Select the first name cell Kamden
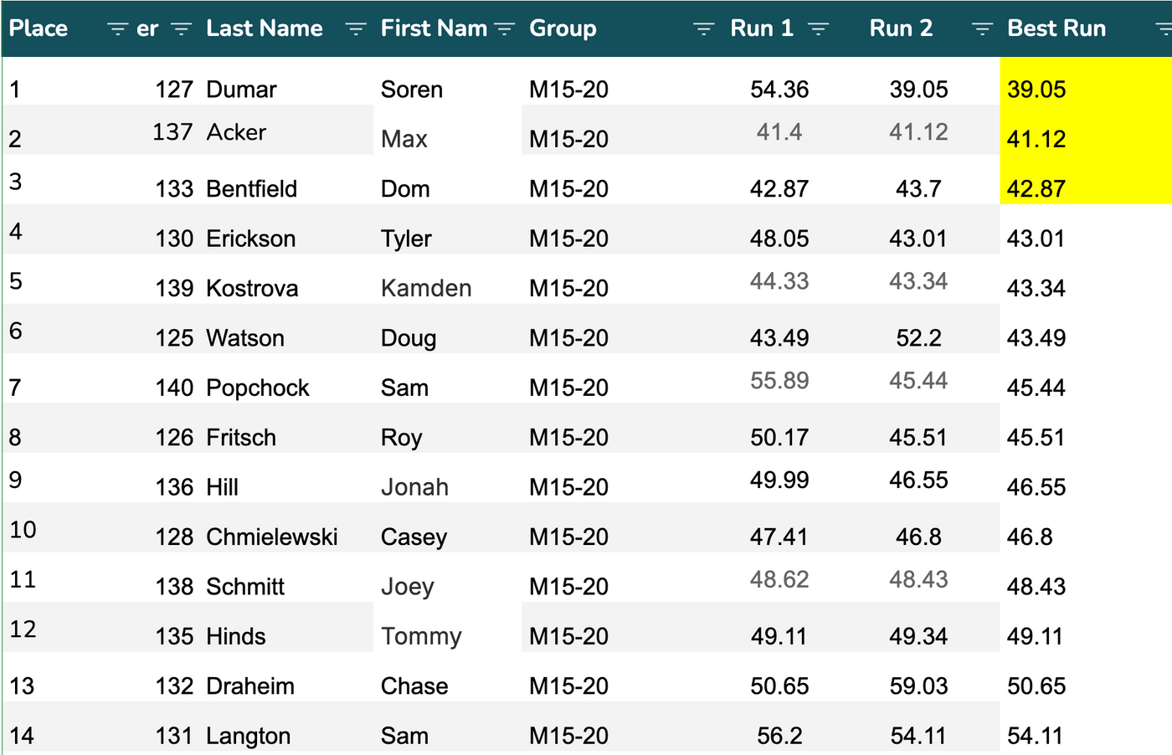The height and width of the screenshot is (755, 1172). click(426, 288)
